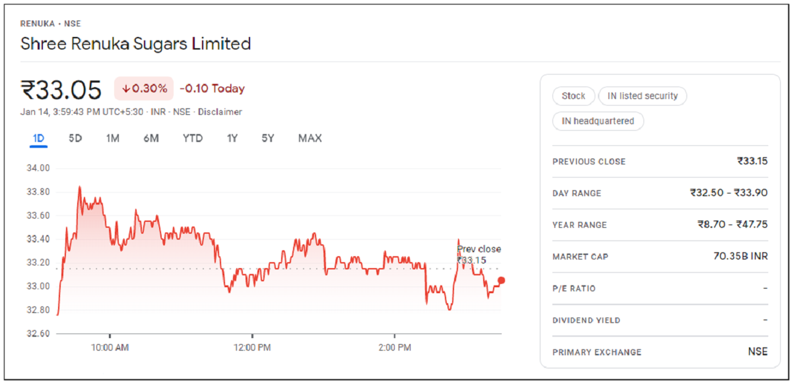Switch chart to 5D range
Screen dimensions: 792x383
(x=75, y=138)
